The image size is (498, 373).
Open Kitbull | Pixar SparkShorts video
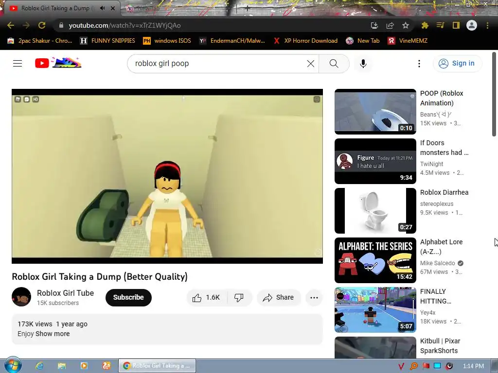pyautogui.click(x=440, y=346)
